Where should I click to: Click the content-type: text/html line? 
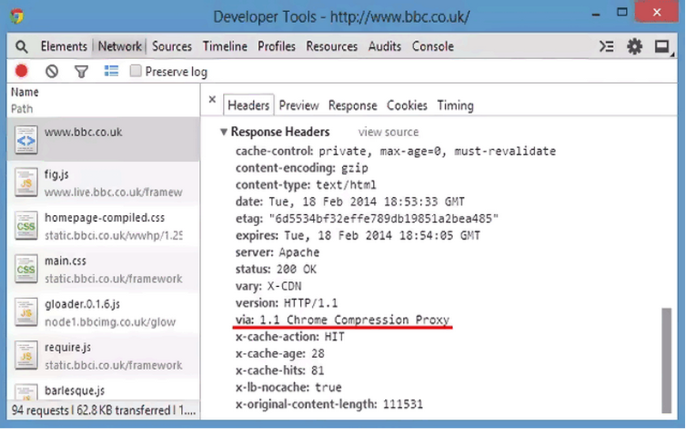tap(306, 185)
